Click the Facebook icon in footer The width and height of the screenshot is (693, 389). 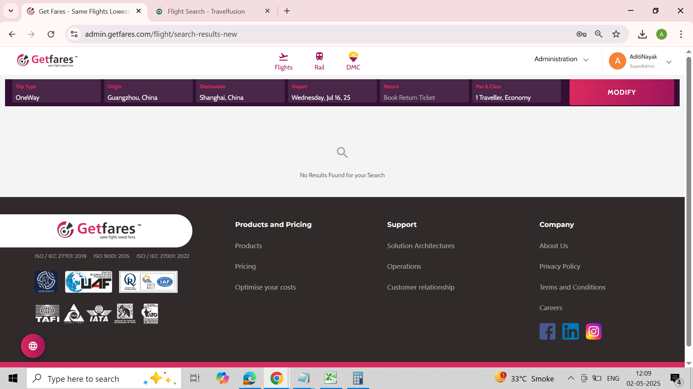(x=547, y=331)
